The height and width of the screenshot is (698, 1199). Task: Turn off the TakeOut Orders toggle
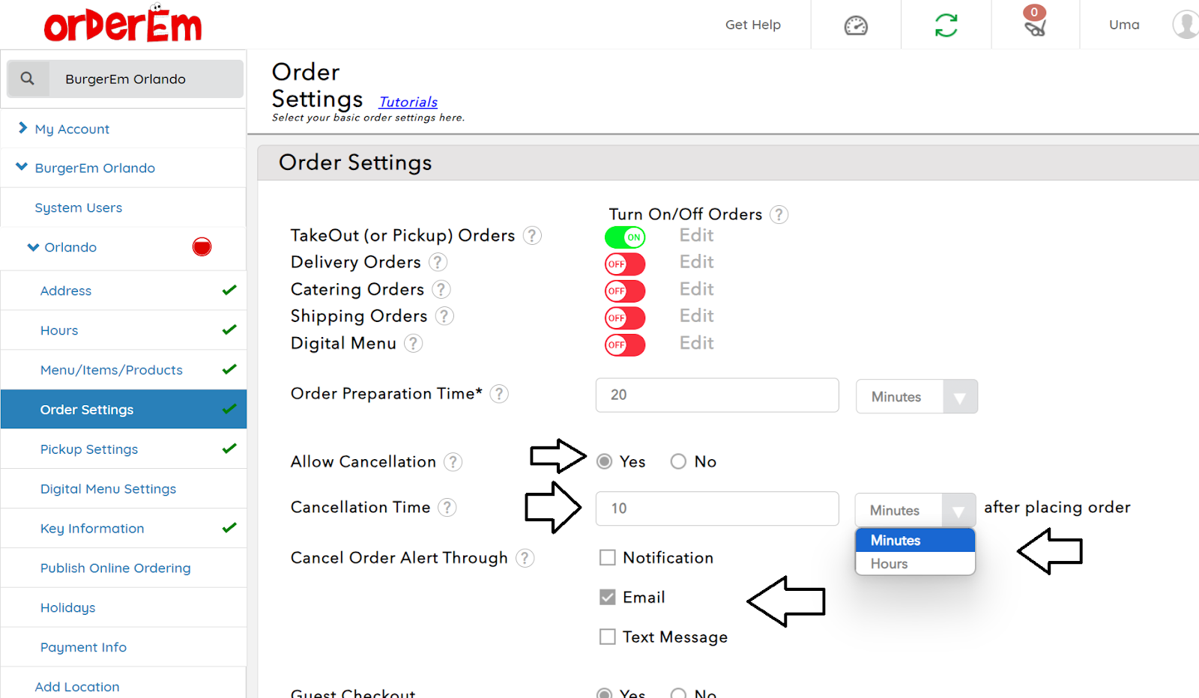point(624,237)
